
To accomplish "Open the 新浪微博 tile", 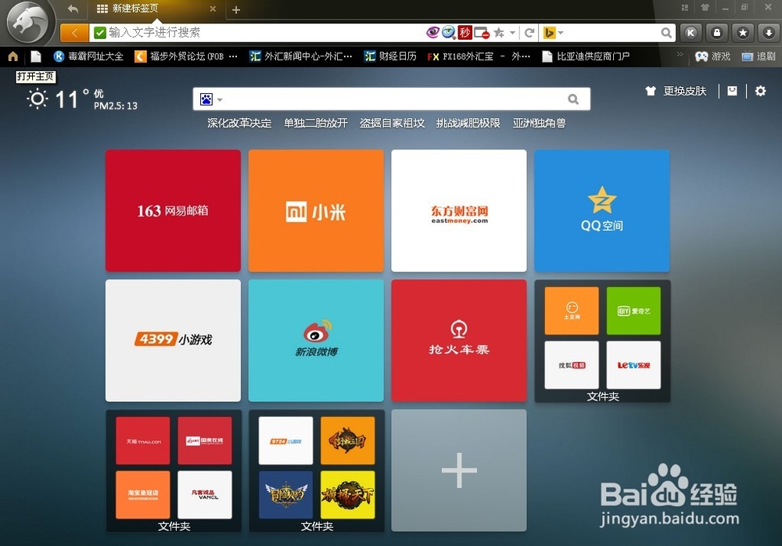I will [316, 340].
